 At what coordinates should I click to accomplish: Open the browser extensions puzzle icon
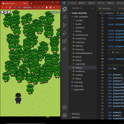click(x=46, y=7)
